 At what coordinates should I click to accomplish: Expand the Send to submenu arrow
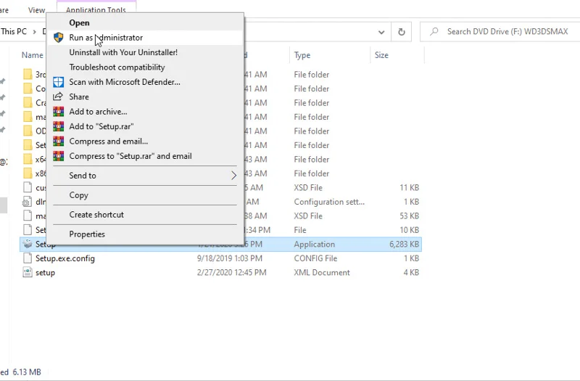pos(233,176)
